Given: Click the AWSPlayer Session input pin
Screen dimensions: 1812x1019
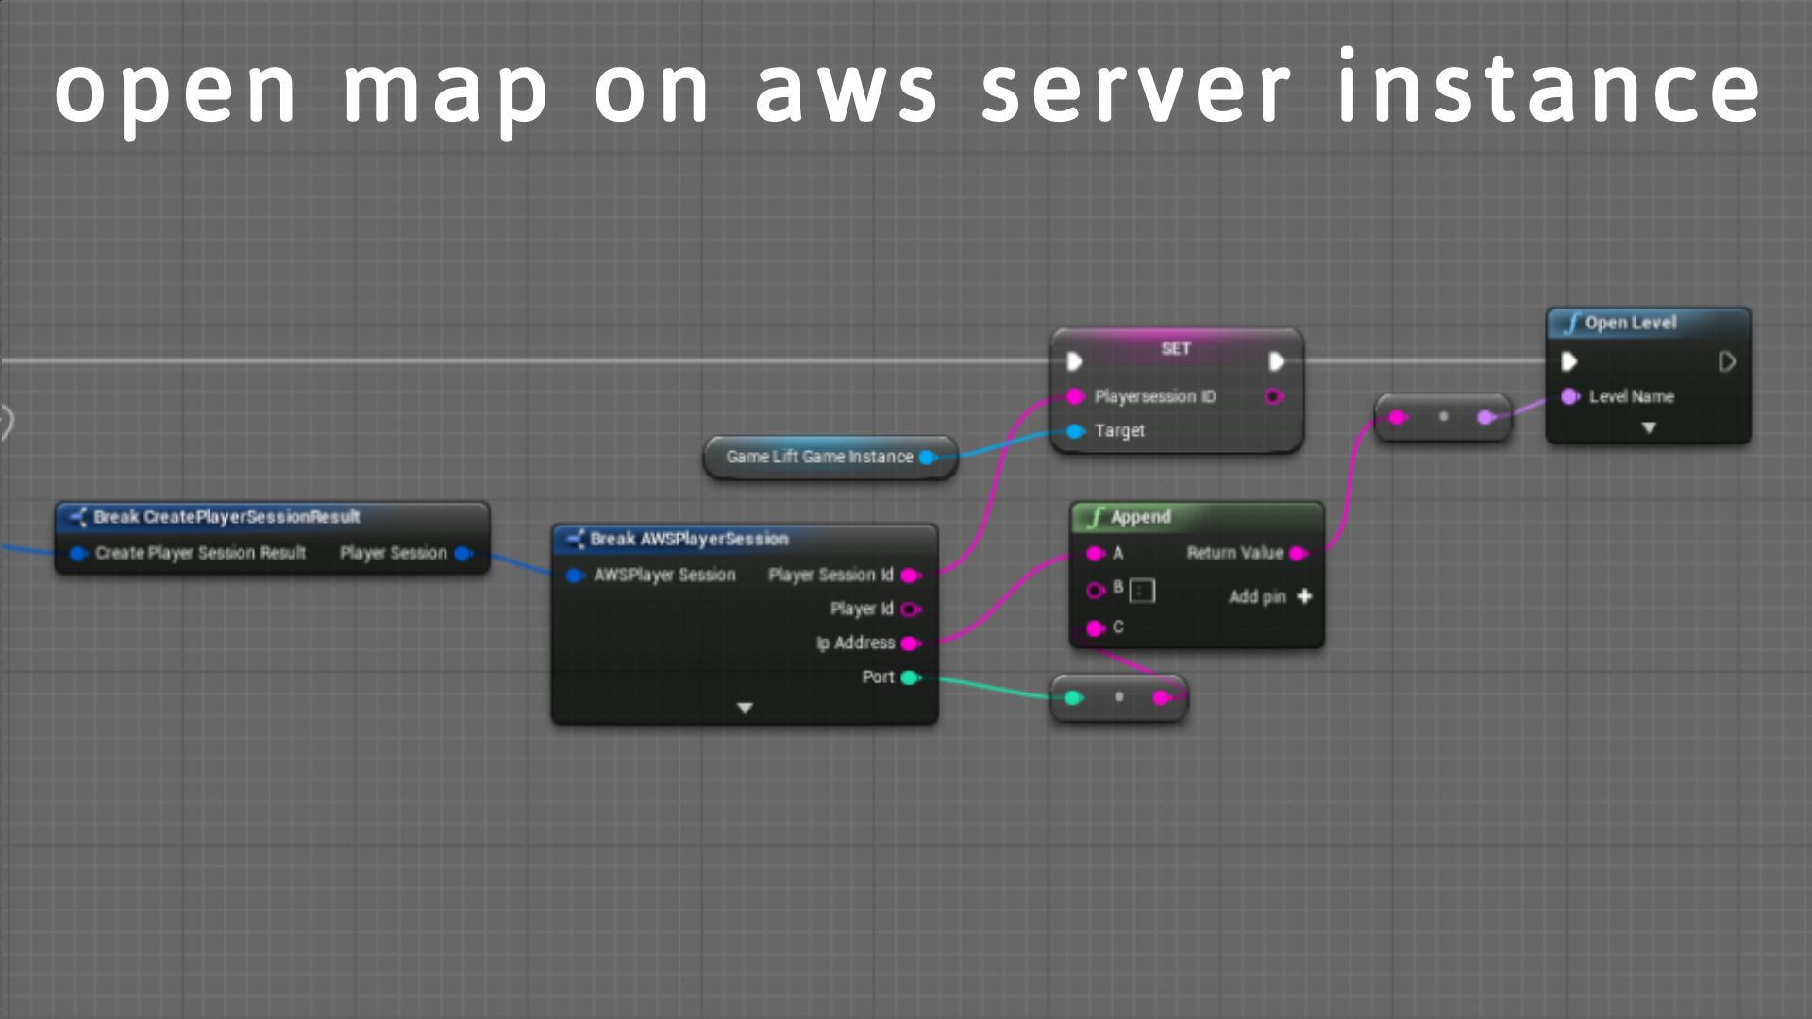Looking at the screenshot, I should (x=575, y=576).
